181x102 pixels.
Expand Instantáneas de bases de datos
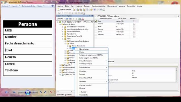[63, 29]
